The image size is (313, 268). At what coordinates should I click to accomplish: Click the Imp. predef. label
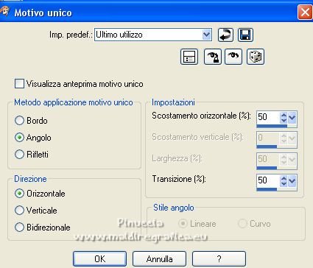coord(71,35)
